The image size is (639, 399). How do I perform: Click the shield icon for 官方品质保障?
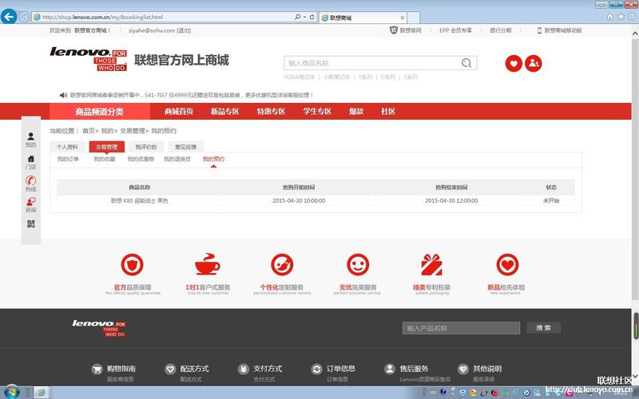[132, 265]
